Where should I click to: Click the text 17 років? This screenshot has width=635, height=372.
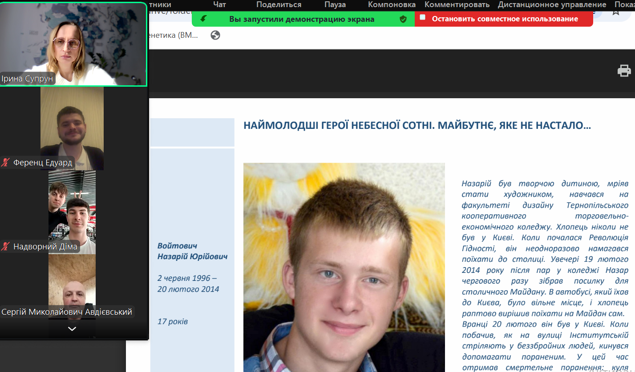point(173,321)
